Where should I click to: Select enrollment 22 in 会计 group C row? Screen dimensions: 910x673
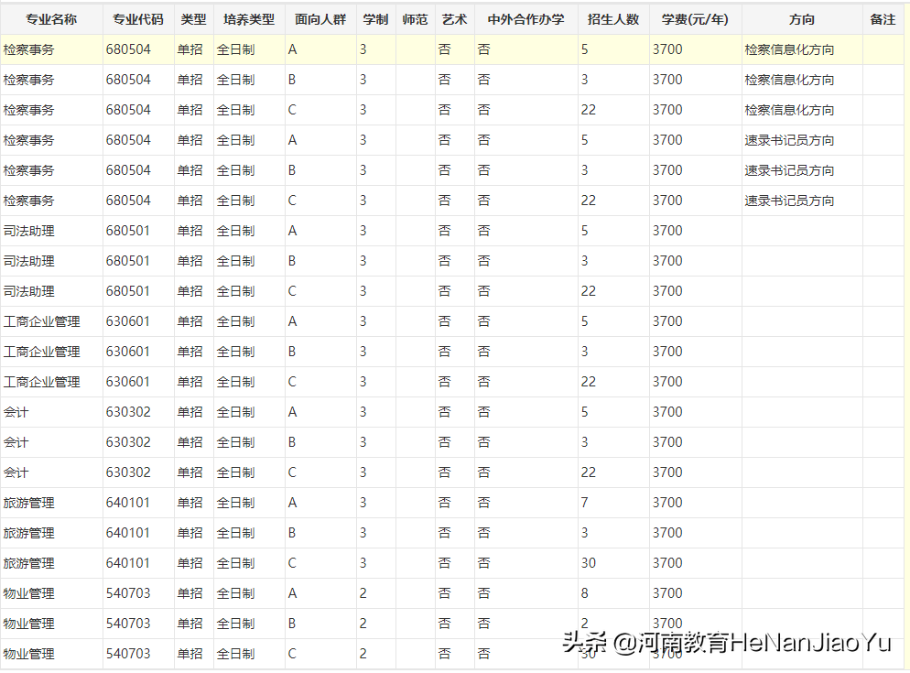589,472
